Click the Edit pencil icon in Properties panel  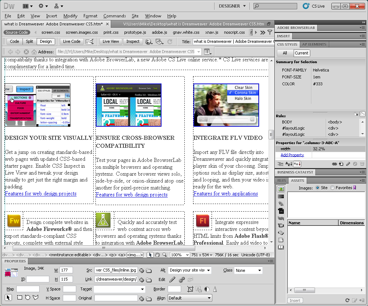172,280
